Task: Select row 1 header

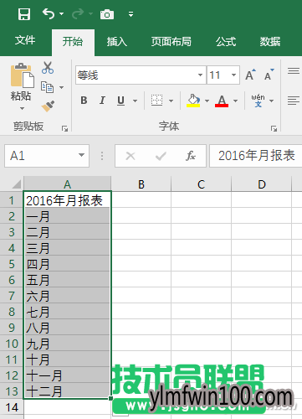Action: click(x=12, y=200)
